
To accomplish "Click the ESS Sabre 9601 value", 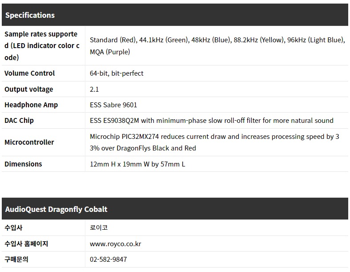I will click(x=113, y=105).
